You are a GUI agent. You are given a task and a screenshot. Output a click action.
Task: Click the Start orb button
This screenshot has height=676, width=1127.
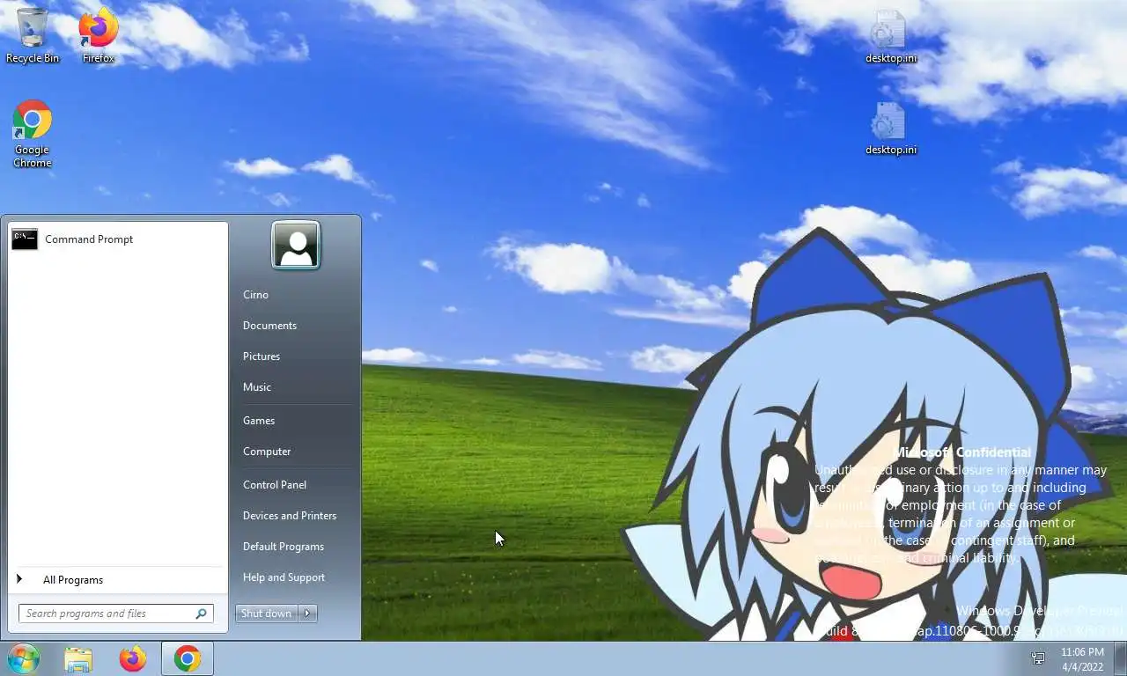click(23, 658)
